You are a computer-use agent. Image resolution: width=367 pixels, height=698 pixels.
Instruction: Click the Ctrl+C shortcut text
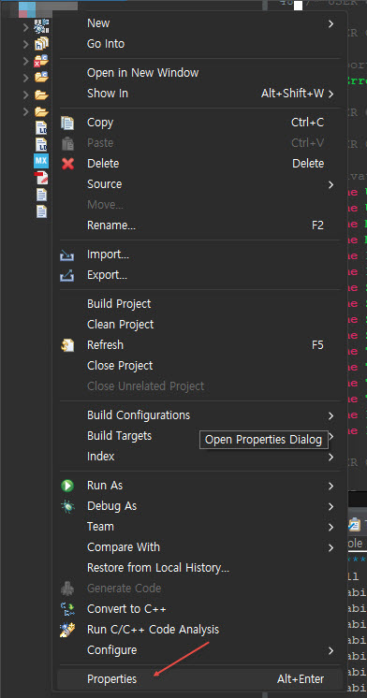coord(308,123)
